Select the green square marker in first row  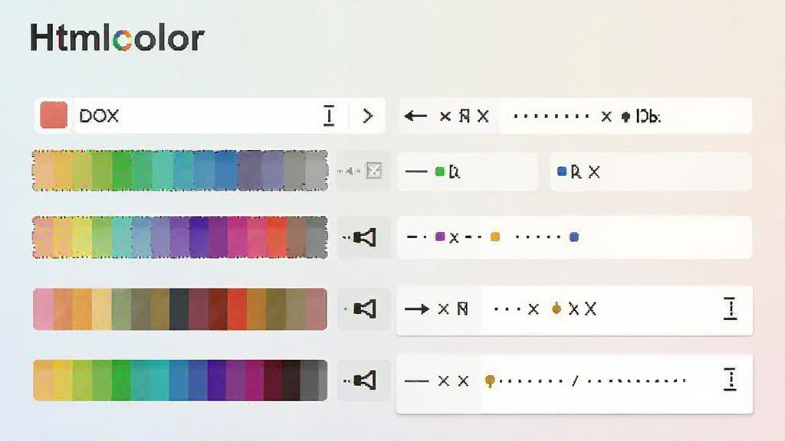click(x=440, y=172)
